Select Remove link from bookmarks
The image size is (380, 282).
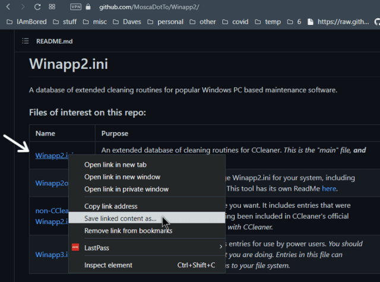[x=147, y=230]
